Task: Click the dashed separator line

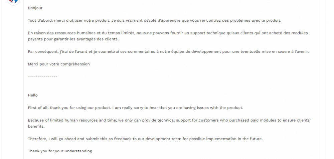Action: [x=43, y=77]
